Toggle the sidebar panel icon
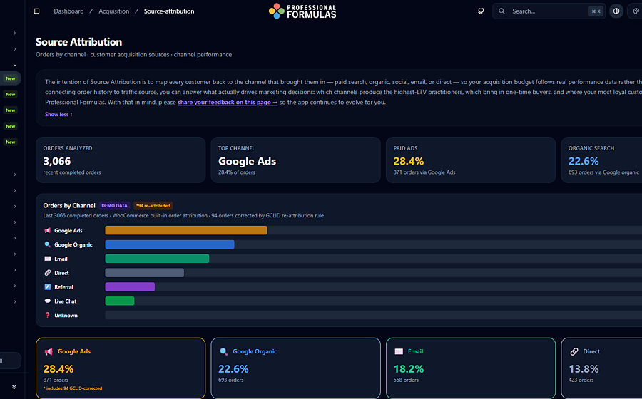Screen dimensions: 642x399 36,11
